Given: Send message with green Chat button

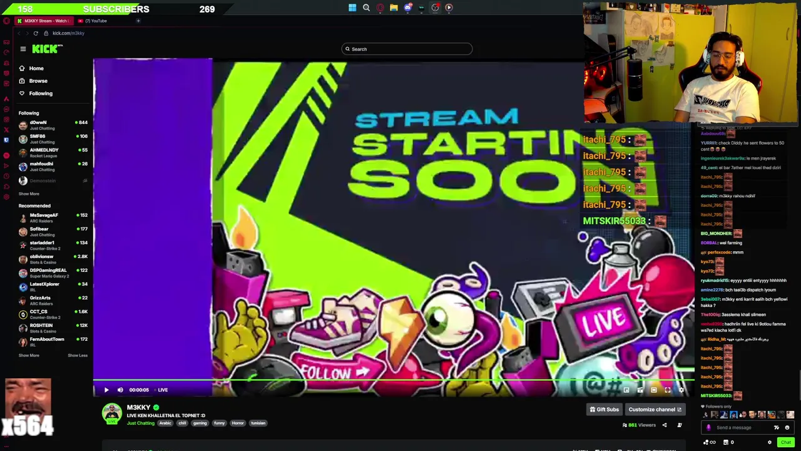Looking at the screenshot, I should click(786, 442).
